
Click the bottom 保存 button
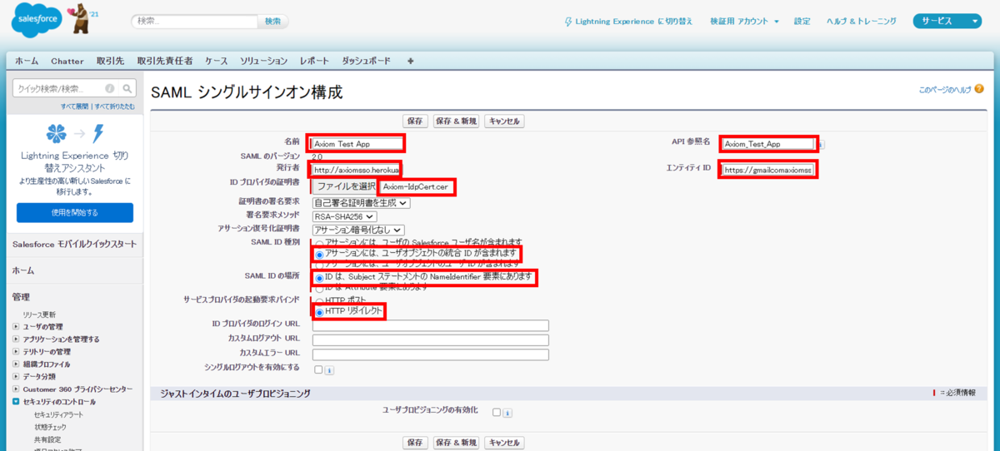click(x=416, y=443)
